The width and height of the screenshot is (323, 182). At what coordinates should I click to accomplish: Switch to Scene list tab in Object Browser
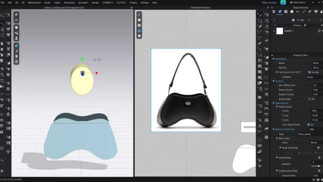pyautogui.click(x=274, y=12)
